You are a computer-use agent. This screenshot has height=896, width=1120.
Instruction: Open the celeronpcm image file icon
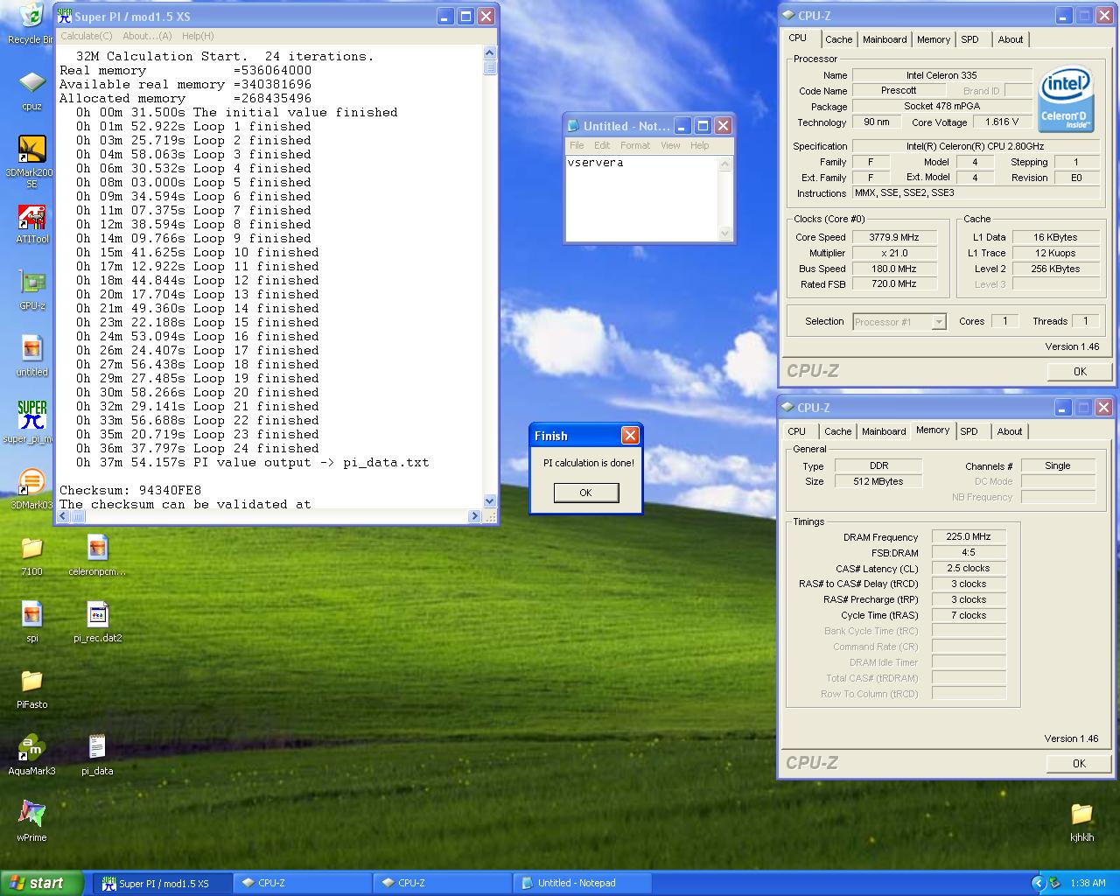(x=97, y=549)
